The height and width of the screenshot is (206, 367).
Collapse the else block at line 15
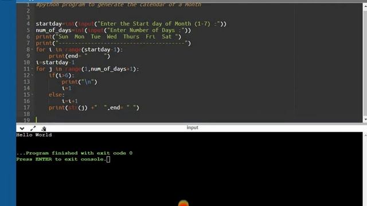pos(32,94)
